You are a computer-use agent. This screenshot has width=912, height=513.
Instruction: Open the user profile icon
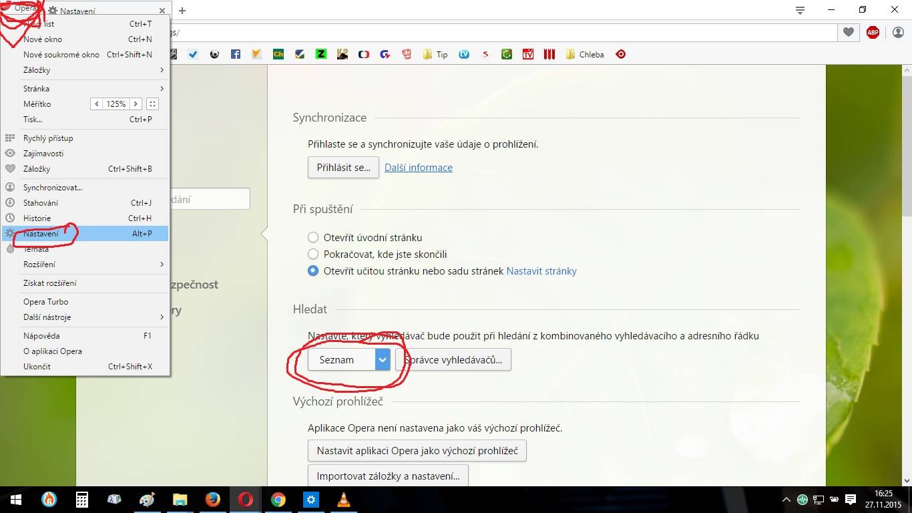click(898, 32)
